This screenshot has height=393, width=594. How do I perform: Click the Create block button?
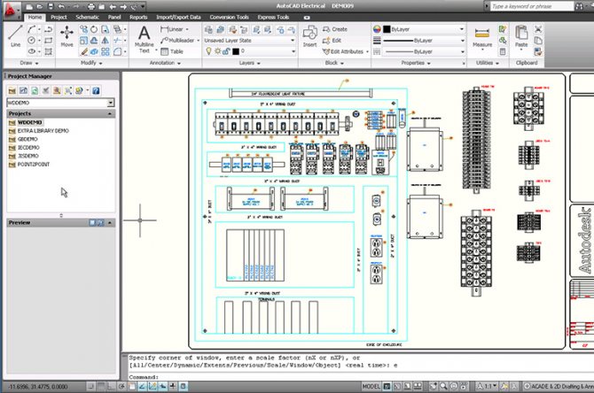(x=335, y=29)
